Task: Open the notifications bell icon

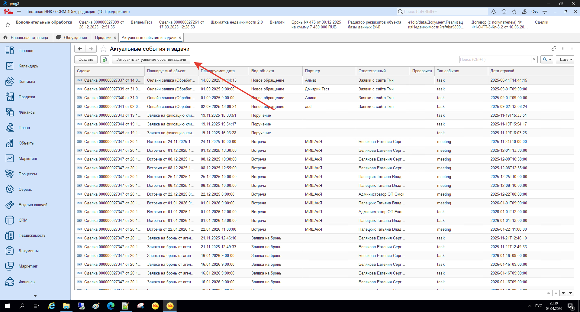Action: [x=493, y=11]
